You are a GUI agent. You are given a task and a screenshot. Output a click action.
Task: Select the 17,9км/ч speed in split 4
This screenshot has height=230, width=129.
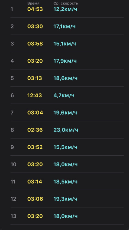pos(65,61)
